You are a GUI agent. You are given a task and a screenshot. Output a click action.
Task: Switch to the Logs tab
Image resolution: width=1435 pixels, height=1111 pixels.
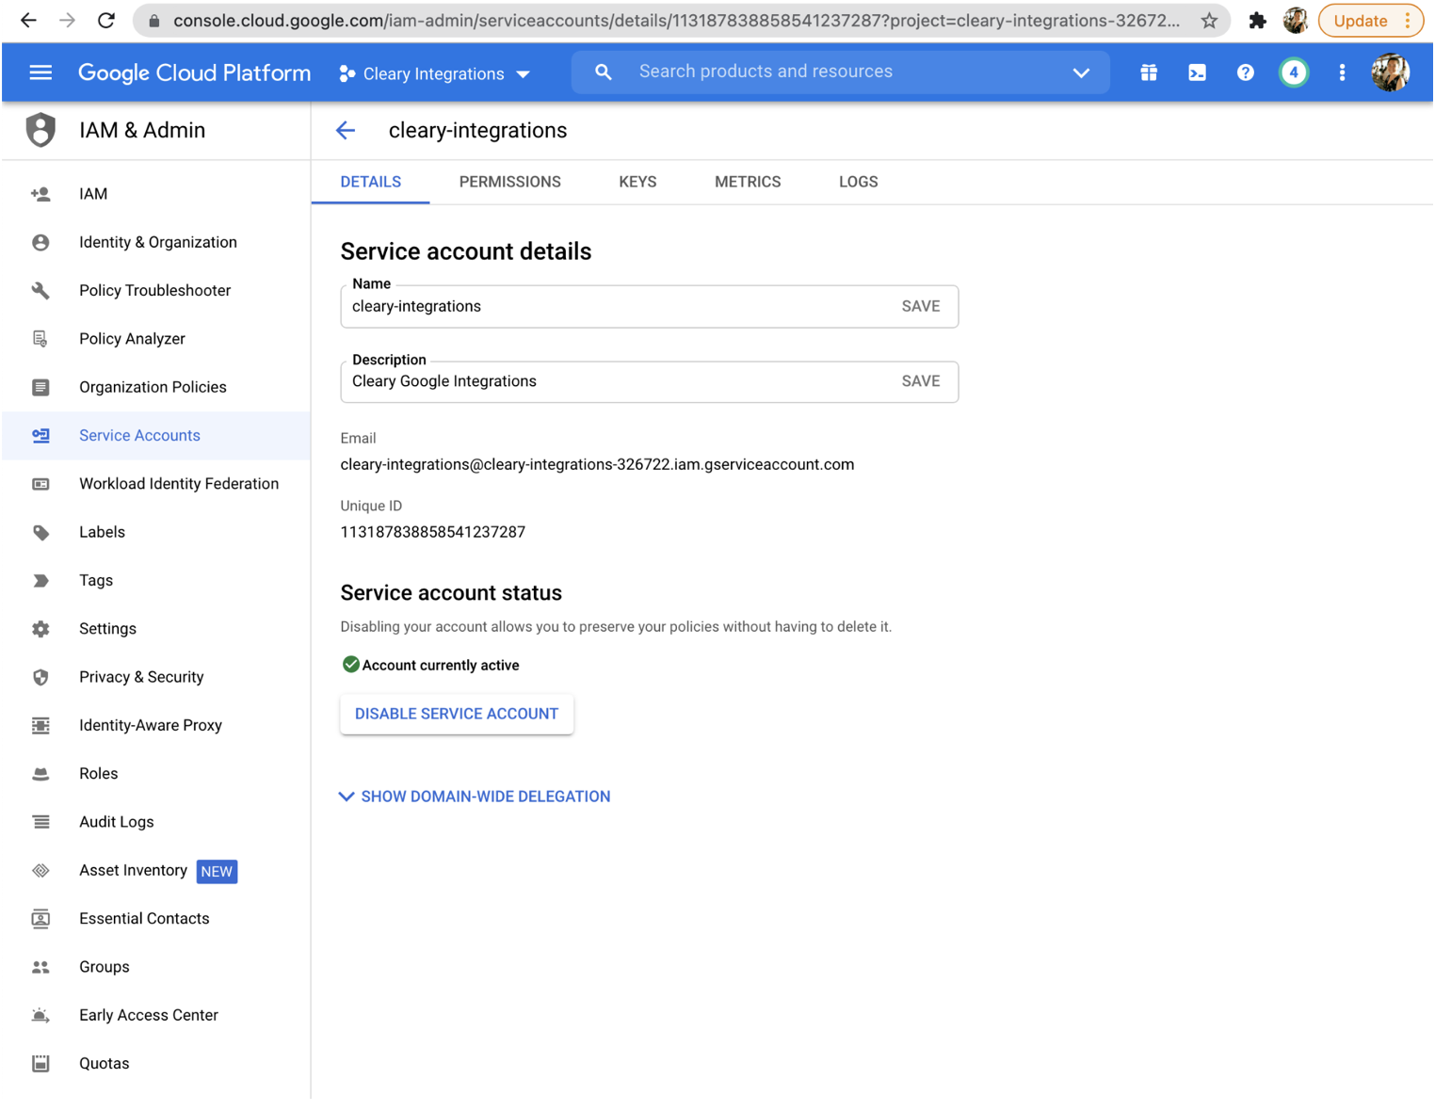click(859, 183)
